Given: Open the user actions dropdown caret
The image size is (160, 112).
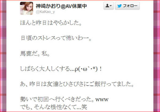Looking at the screenshot, I should 111,6.
